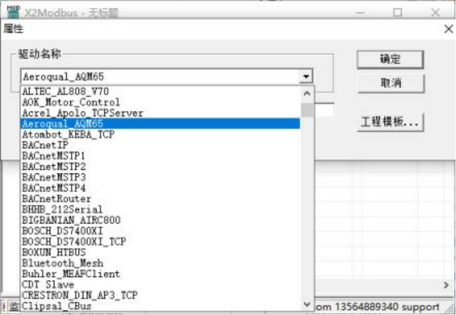456x315 pixels.
Task: Pick BACnetRouter driver
Action: click(161, 199)
